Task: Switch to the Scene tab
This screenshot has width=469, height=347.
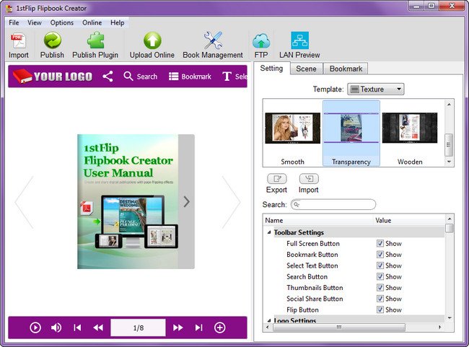Action: [306, 69]
